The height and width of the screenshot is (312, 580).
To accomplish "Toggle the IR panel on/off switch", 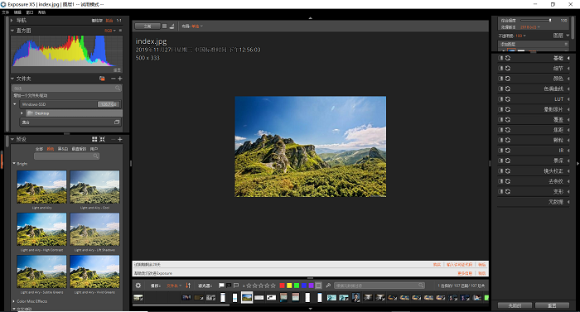I will click(x=500, y=151).
